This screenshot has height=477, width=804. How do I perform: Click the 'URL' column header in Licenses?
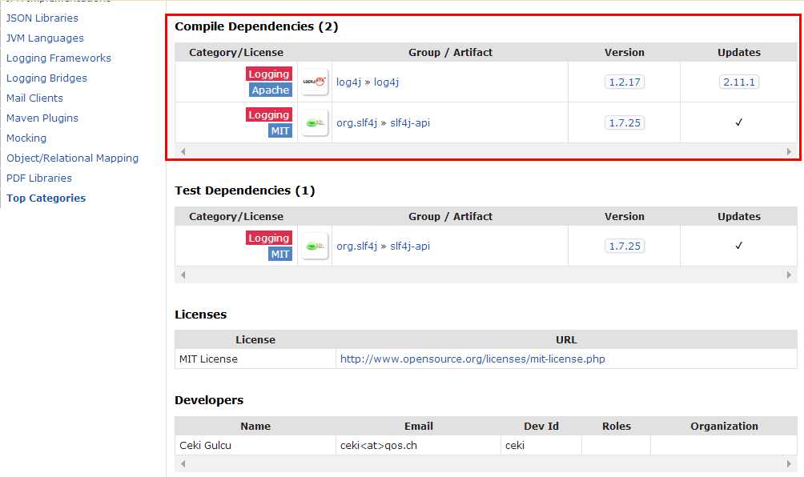[566, 339]
